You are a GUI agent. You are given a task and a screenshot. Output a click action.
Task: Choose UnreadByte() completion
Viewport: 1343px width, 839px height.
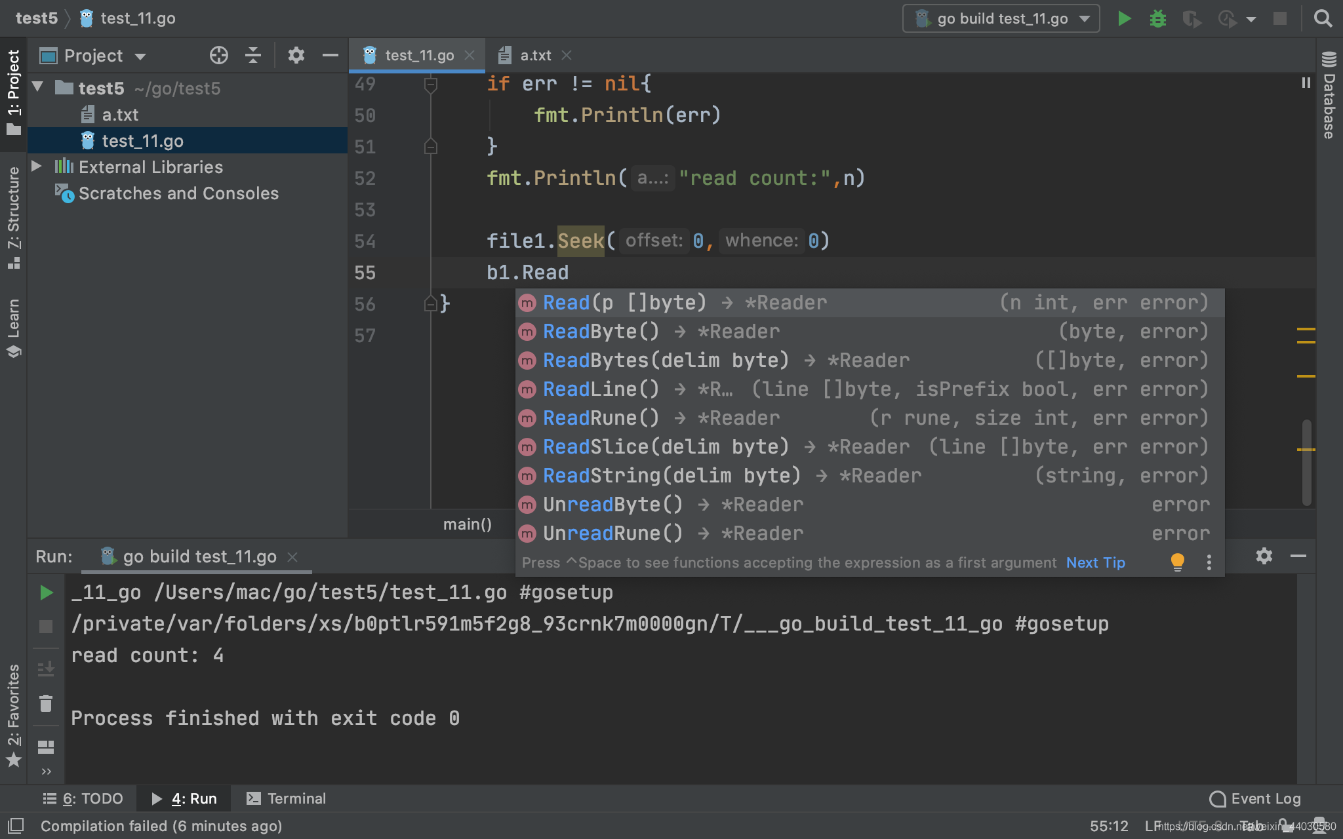[870, 505]
